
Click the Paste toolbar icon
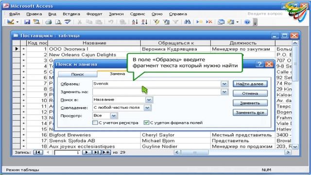coord(99,22)
